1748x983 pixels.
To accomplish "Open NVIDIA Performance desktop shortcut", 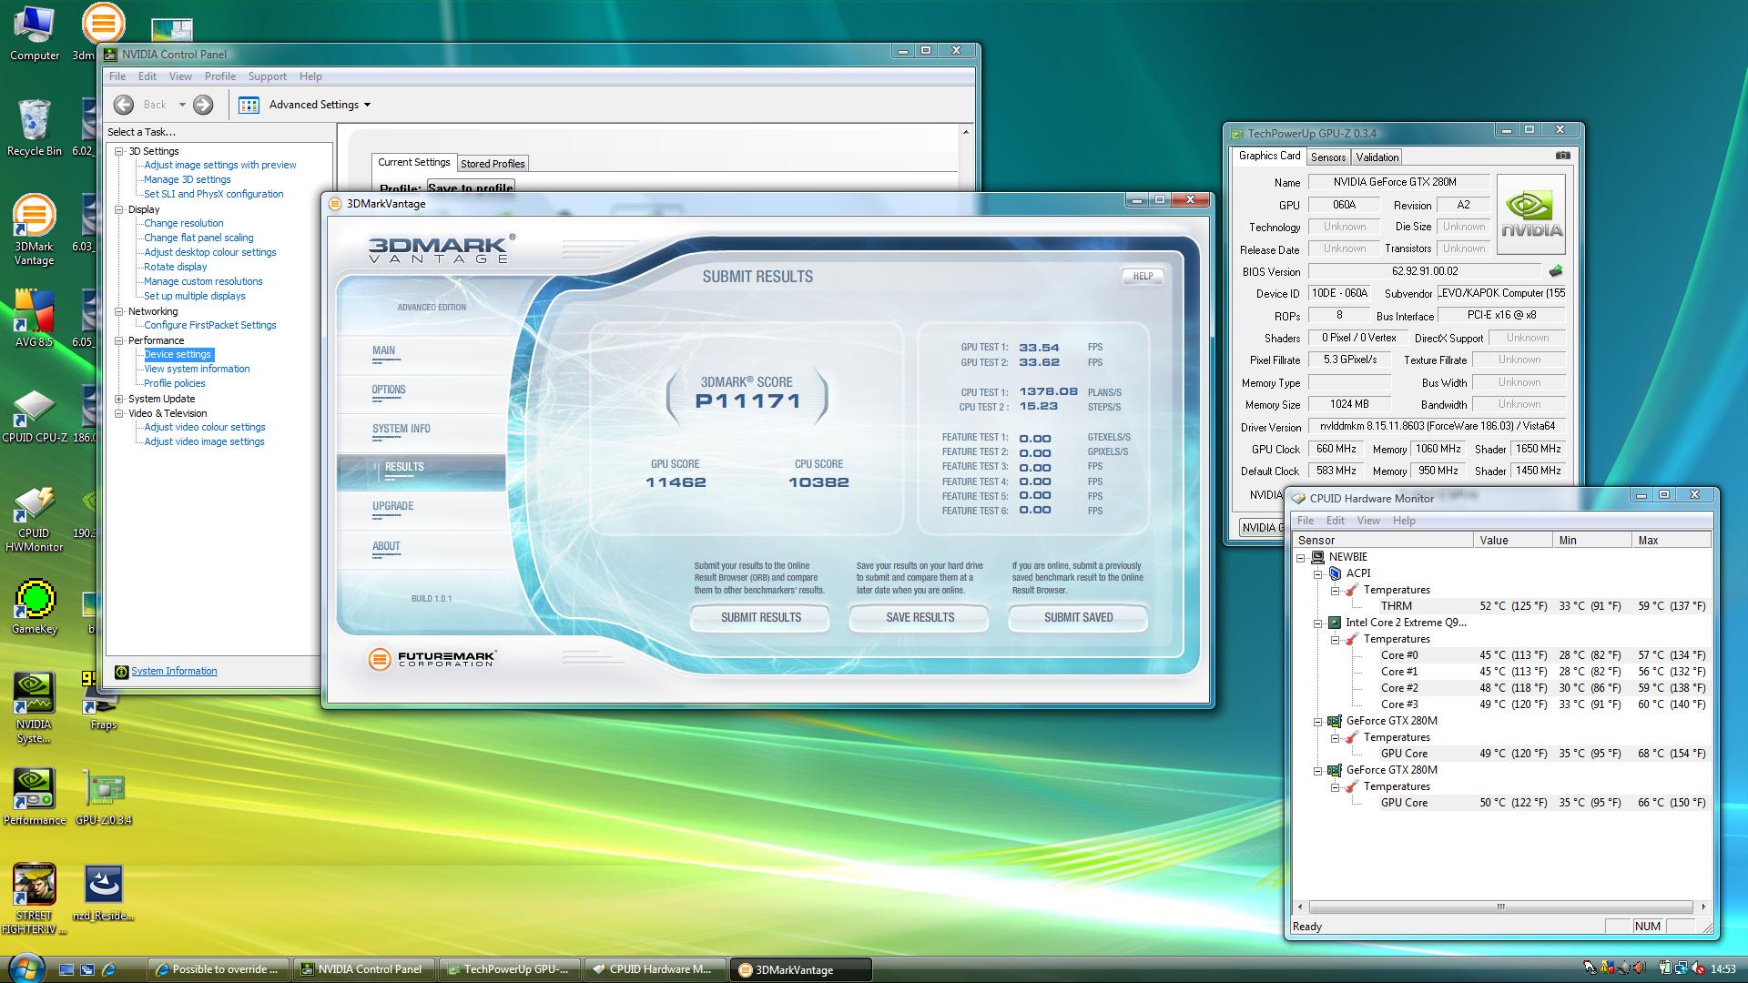I will click(x=34, y=796).
